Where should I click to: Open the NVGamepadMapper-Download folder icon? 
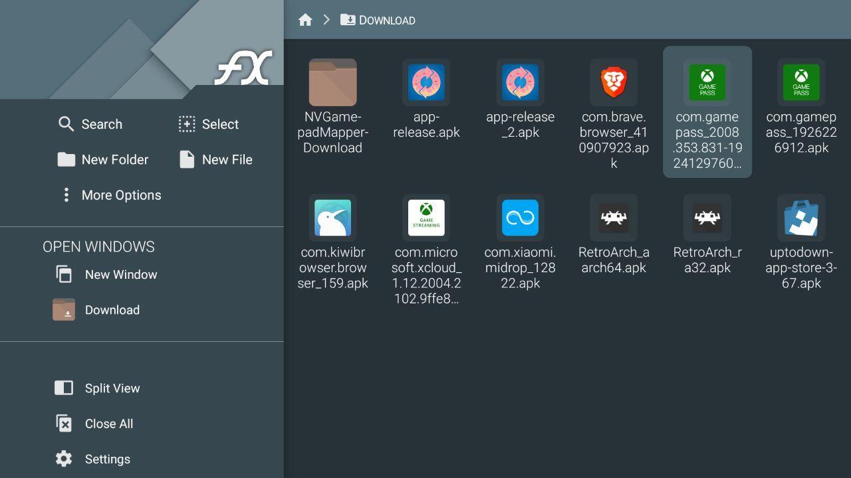[x=332, y=82]
